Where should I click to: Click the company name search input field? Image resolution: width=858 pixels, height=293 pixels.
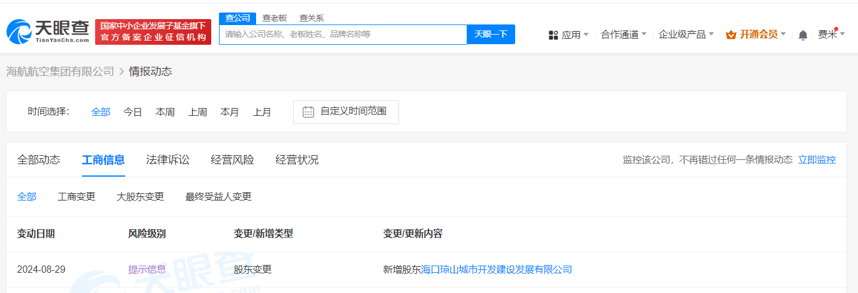click(x=342, y=34)
